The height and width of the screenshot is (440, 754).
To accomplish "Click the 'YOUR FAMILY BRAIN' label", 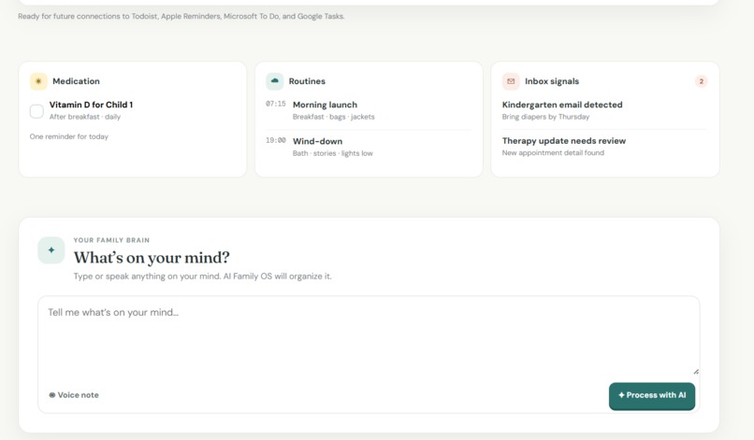I will click(111, 240).
